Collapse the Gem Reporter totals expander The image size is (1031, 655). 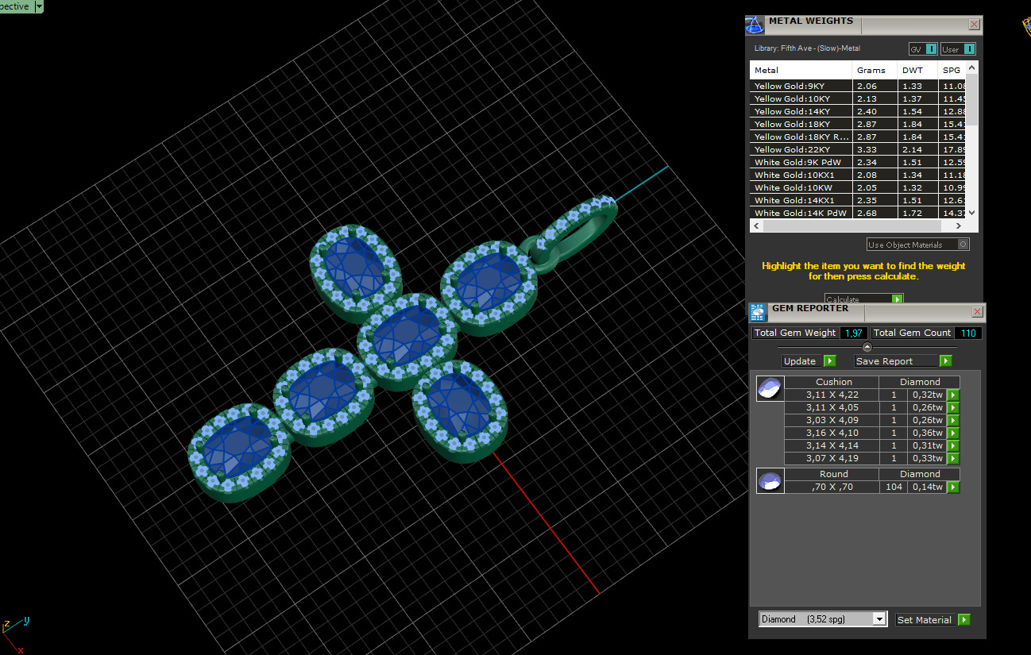coord(867,347)
